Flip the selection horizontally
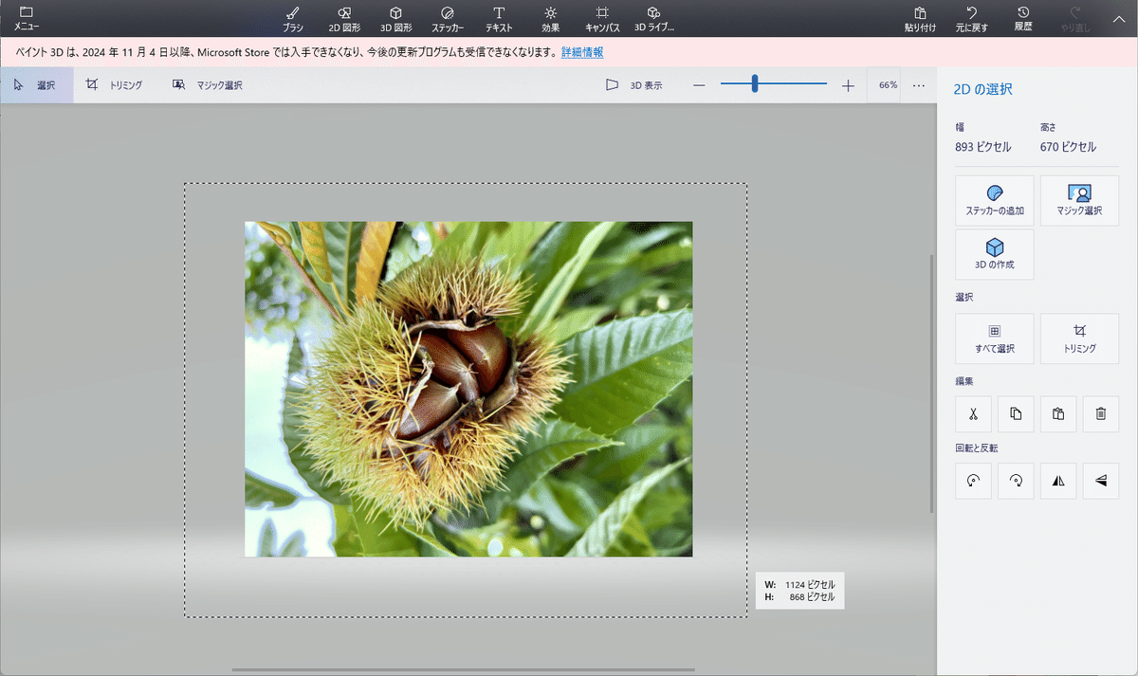 [1058, 481]
